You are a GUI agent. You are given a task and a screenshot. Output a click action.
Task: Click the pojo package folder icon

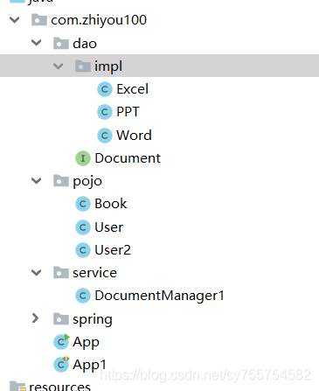[x=61, y=181]
